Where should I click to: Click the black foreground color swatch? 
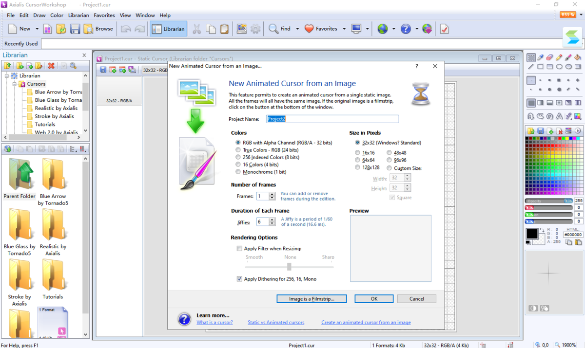coord(531,234)
